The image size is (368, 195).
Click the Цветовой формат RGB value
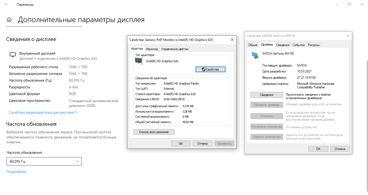pyautogui.click(x=72, y=94)
